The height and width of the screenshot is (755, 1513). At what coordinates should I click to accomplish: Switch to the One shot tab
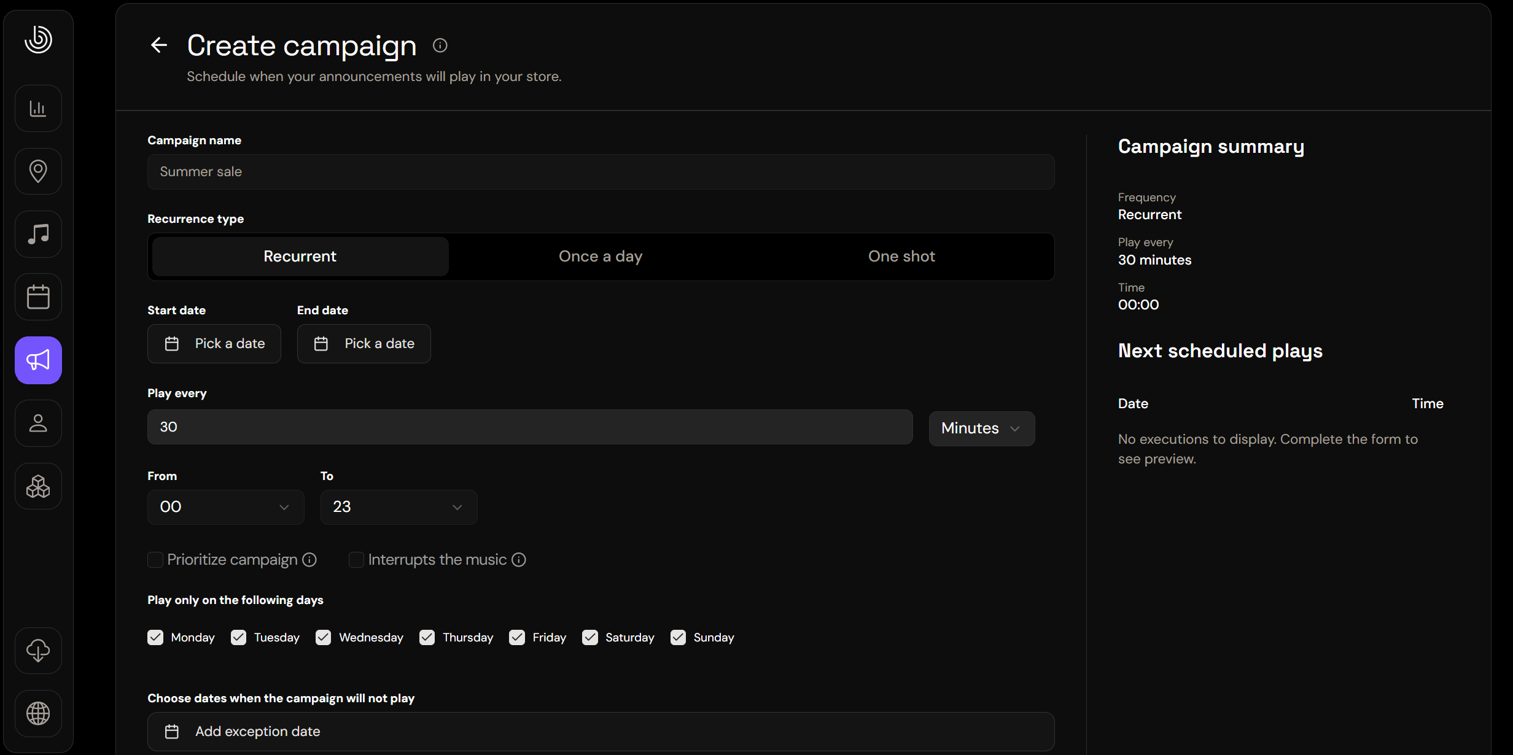click(x=901, y=257)
